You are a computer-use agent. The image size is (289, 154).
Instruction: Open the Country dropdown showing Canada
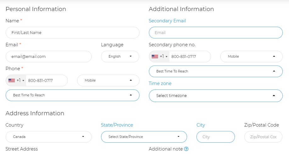click(48, 137)
